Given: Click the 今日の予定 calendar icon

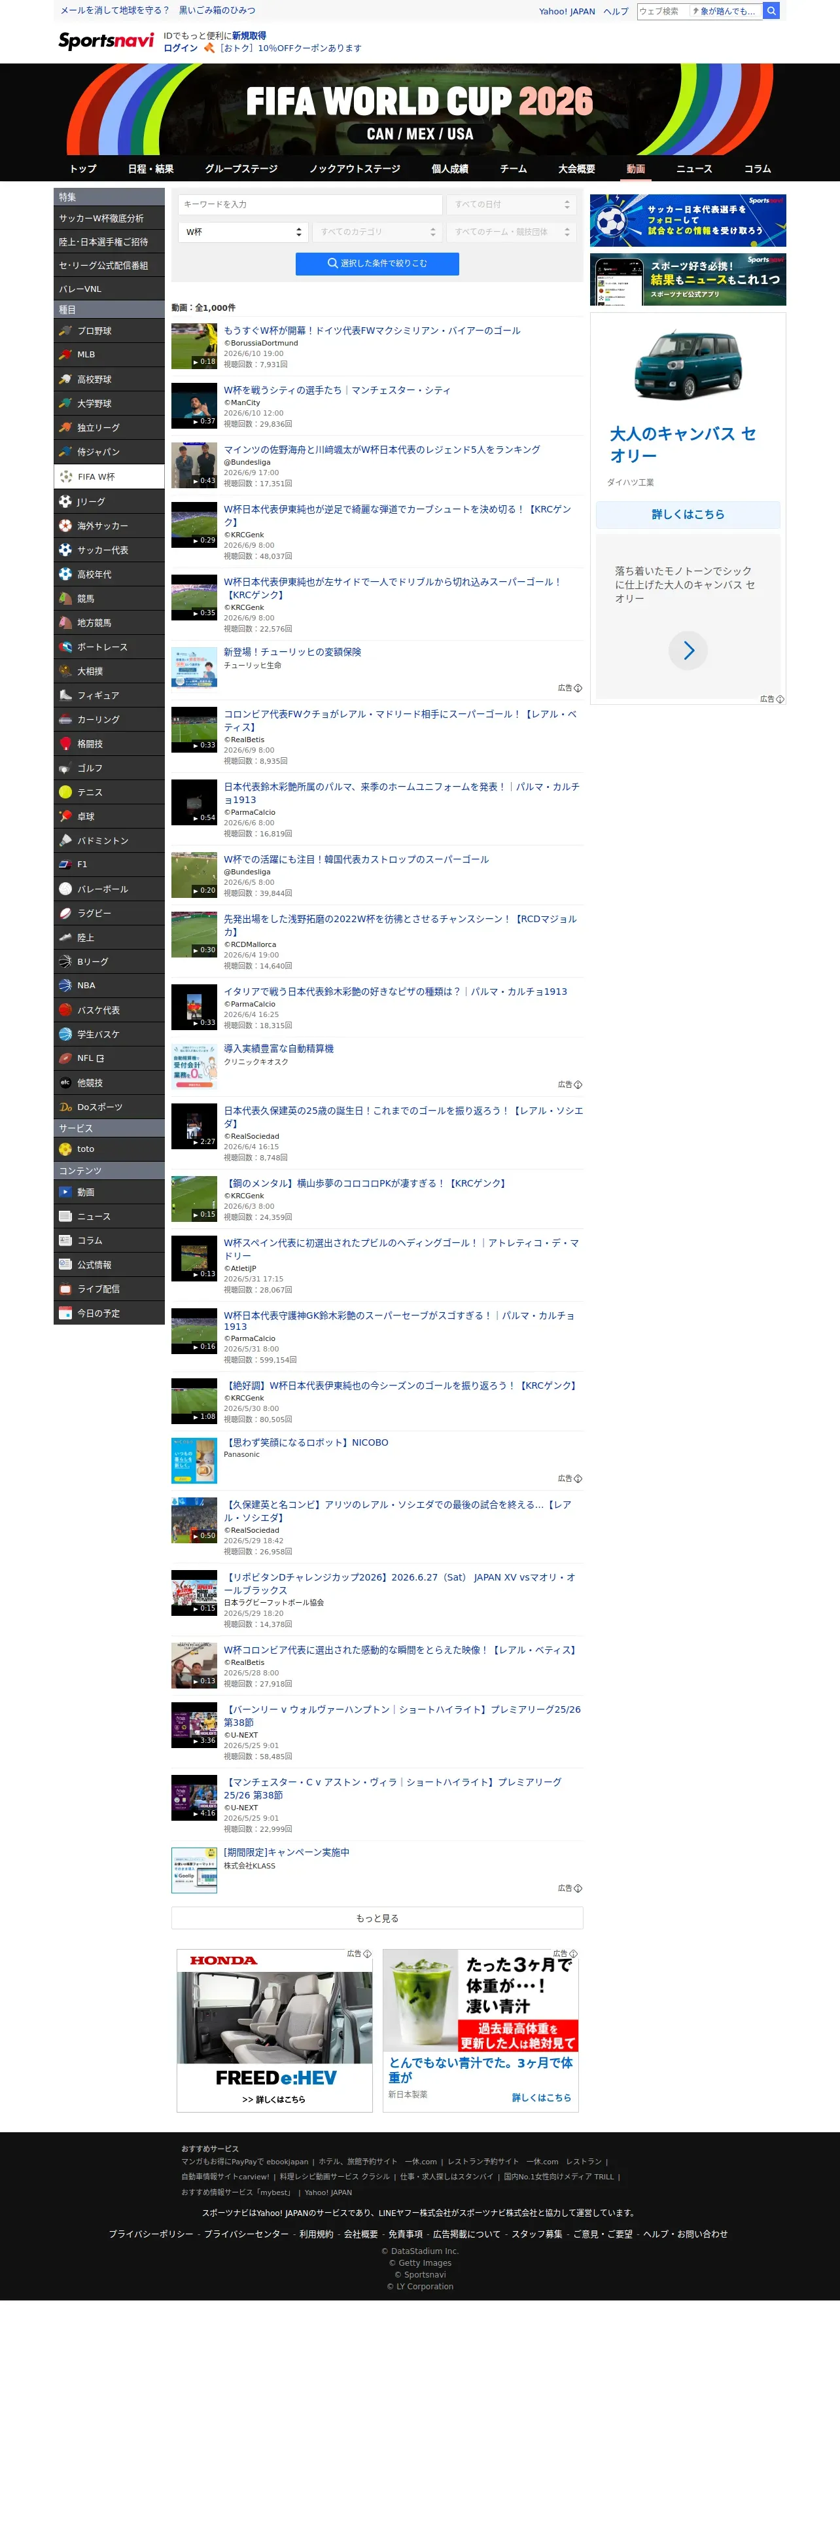Looking at the screenshot, I should (x=65, y=1314).
